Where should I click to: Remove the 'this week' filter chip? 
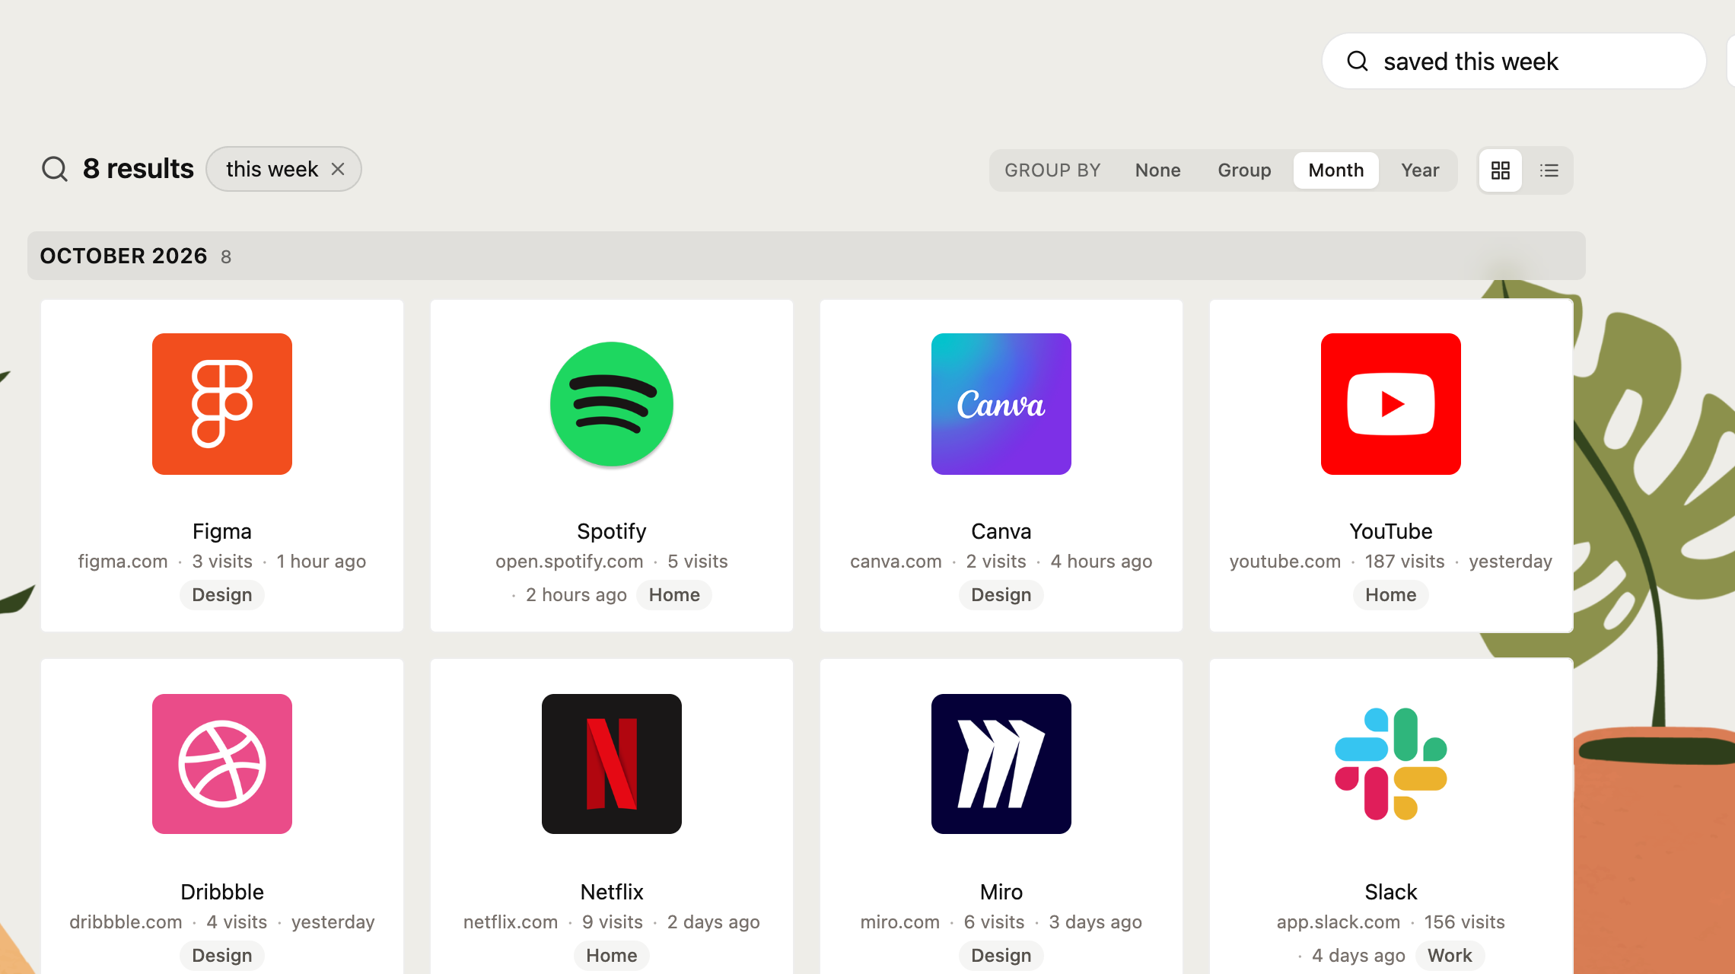[338, 169]
